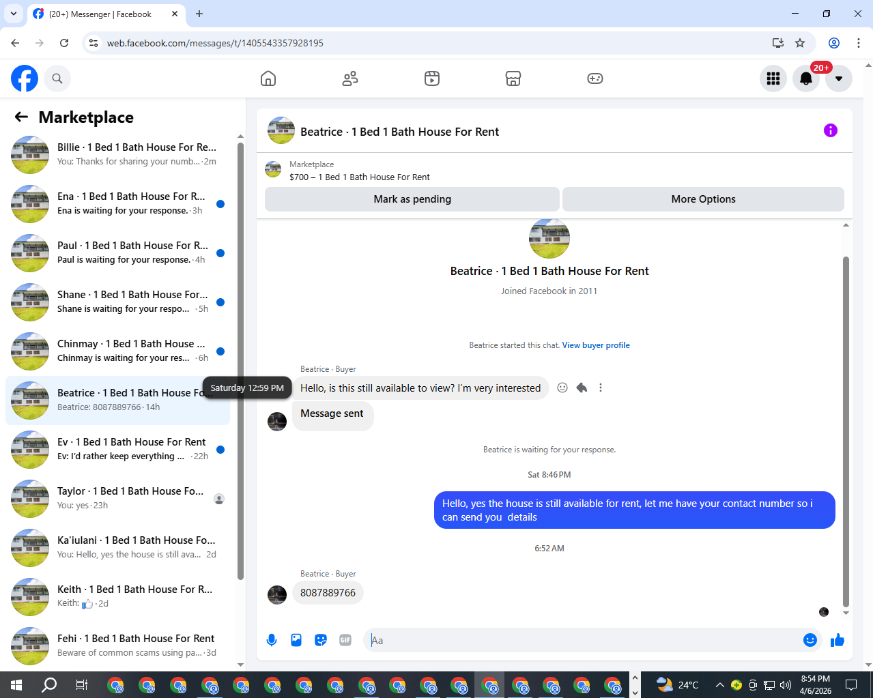This screenshot has height=698, width=873.
Task: Close the Messenger browser tab
Action: (175, 14)
